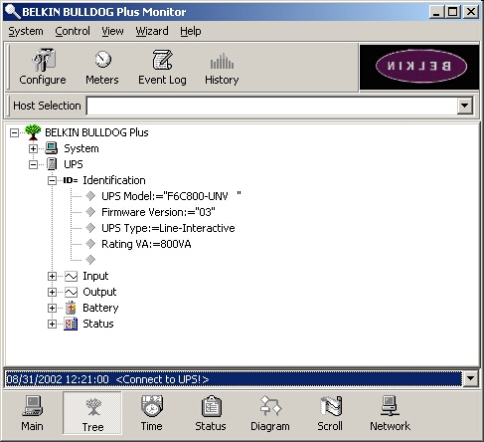Open the Event Log

162,67
